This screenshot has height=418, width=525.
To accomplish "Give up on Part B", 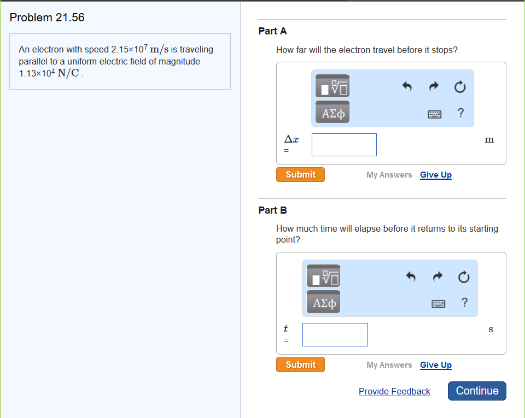I will tap(436, 365).
